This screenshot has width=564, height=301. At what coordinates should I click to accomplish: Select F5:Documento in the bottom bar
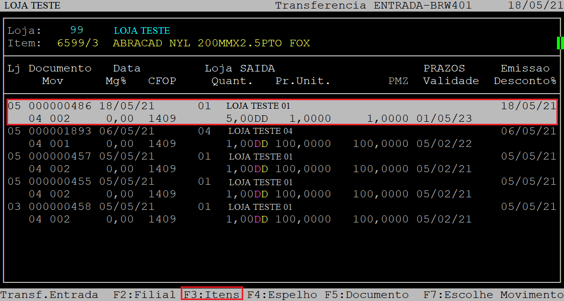[x=367, y=294]
